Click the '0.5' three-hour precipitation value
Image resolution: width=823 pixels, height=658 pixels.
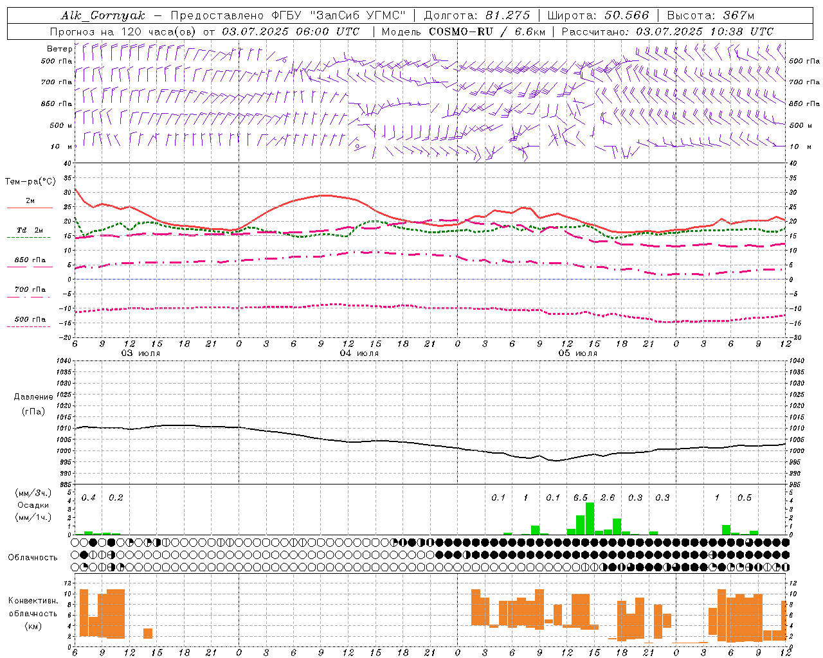pyautogui.click(x=745, y=498)
